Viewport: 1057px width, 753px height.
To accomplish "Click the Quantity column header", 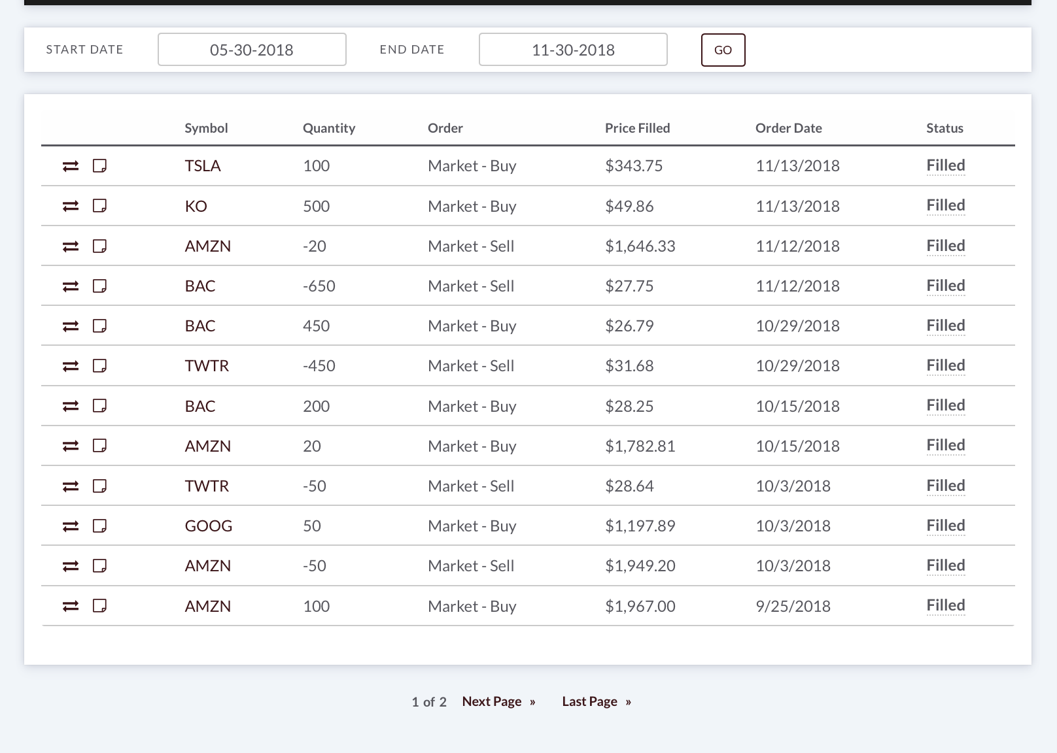I will pos(329,128).
